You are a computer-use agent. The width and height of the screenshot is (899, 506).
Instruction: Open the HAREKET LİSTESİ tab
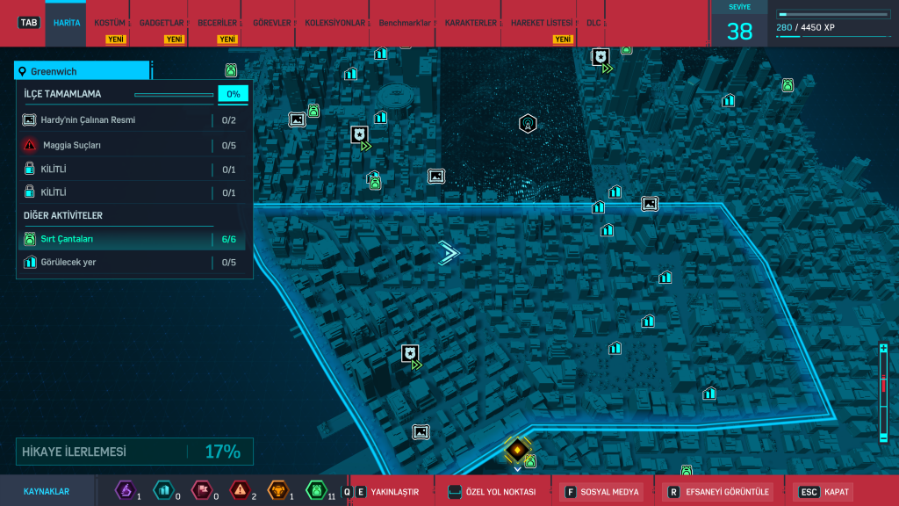pyautogui.click(x=541, y=23)
